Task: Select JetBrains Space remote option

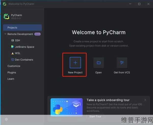Action: point(24,47)
